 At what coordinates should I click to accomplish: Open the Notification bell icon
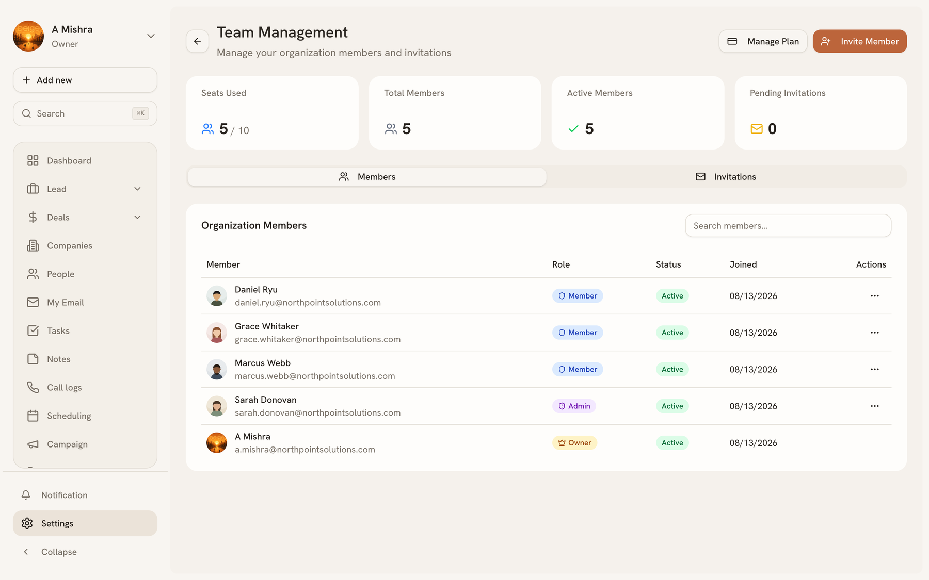tap(26, 495)
